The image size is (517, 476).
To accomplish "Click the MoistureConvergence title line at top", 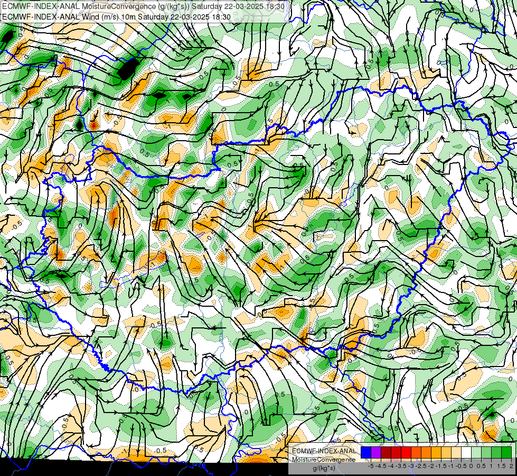I will point(144,6).
